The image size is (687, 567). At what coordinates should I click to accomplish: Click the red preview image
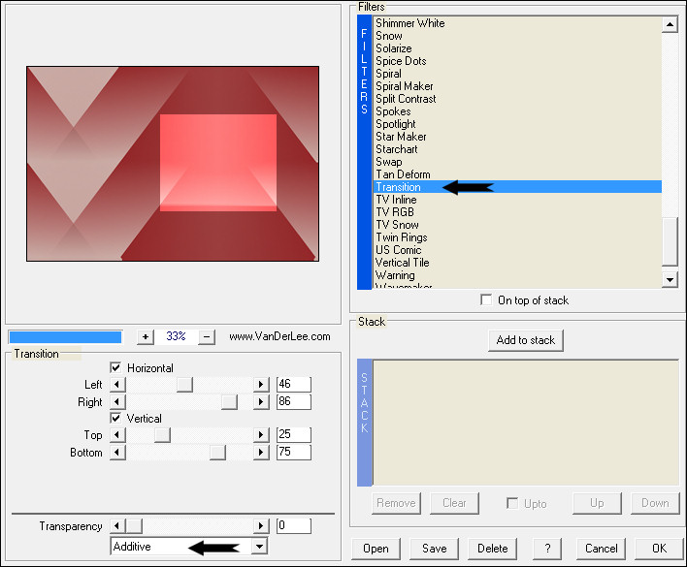pos(173,164)
